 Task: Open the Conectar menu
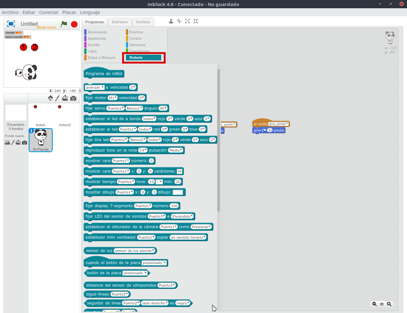tap(49, 12)
